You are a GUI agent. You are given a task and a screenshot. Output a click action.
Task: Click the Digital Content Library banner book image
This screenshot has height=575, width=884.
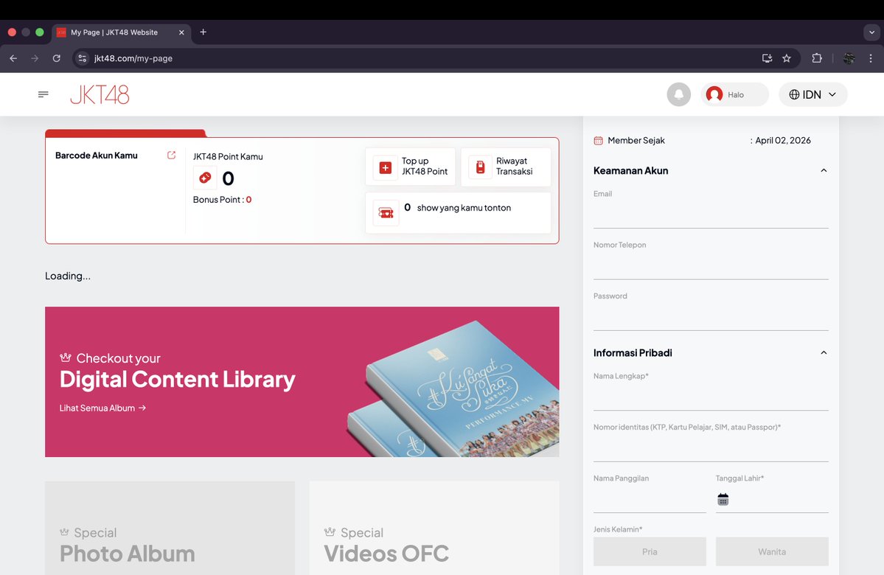[454, 388]
